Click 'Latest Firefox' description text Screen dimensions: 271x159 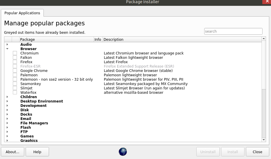click(x=116, y=62)
